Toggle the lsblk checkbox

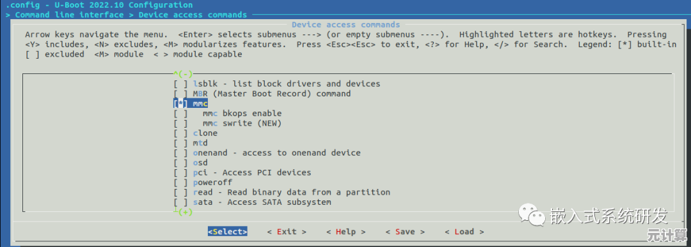pyautogui.click(x=180, y=84)
